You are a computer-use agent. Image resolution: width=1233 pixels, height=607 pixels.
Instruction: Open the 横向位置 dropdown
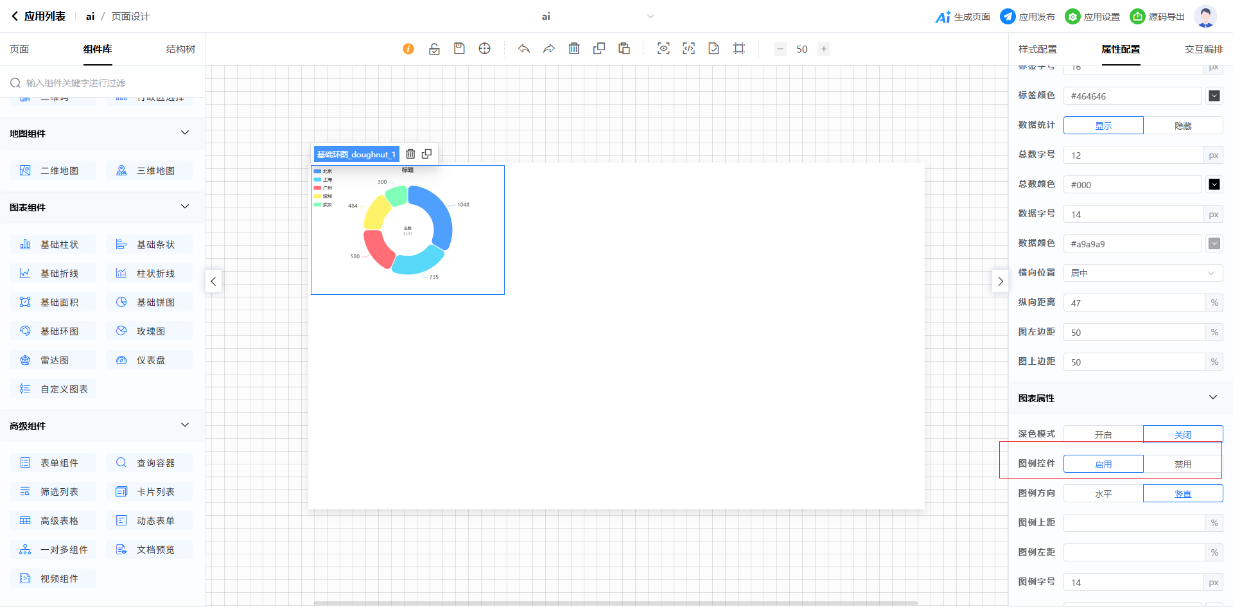pos(1142,273)
